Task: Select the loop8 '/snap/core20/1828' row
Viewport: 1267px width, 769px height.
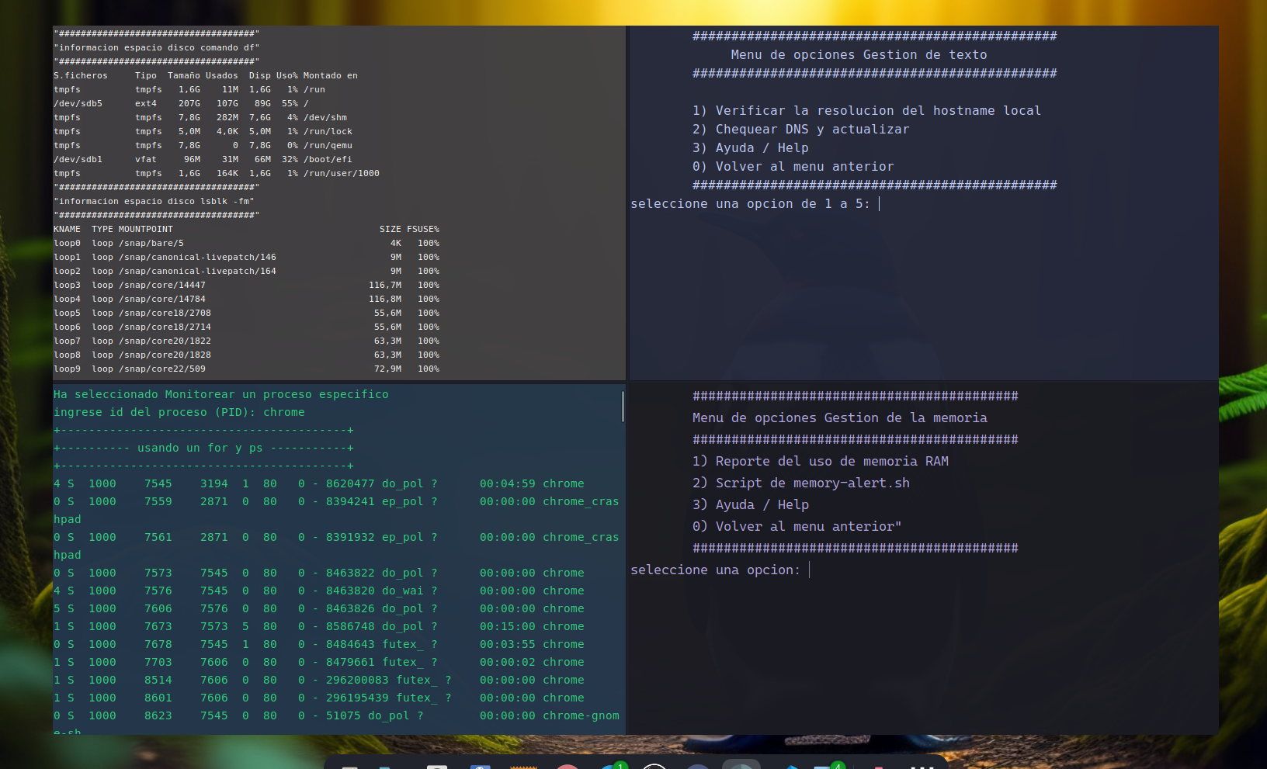Action: [x=246, y=355]
